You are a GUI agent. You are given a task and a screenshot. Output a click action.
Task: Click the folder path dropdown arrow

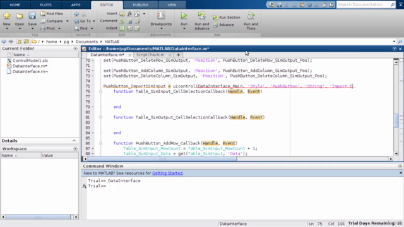tap(394, 42)
